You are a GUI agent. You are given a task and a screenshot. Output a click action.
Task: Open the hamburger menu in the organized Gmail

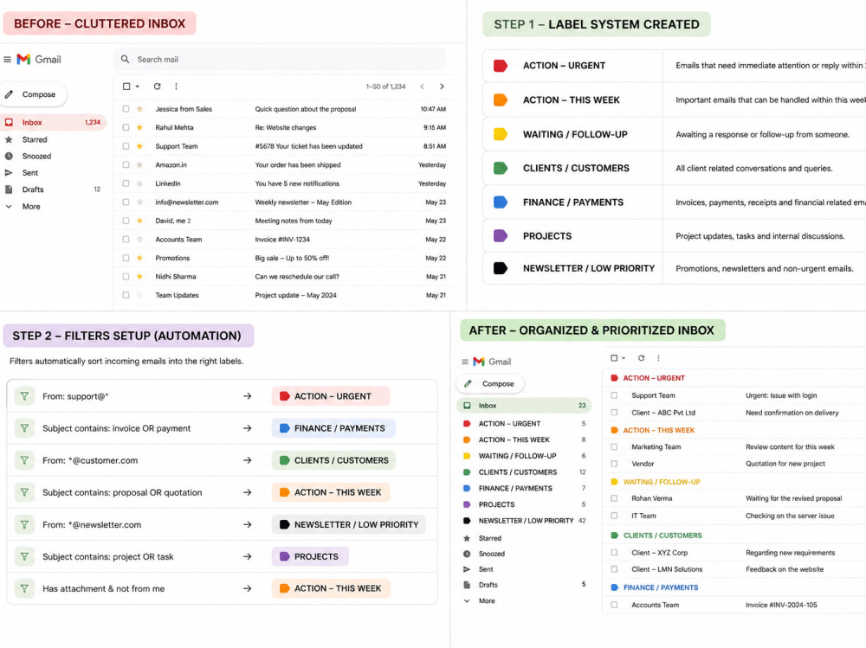[465, 362]
